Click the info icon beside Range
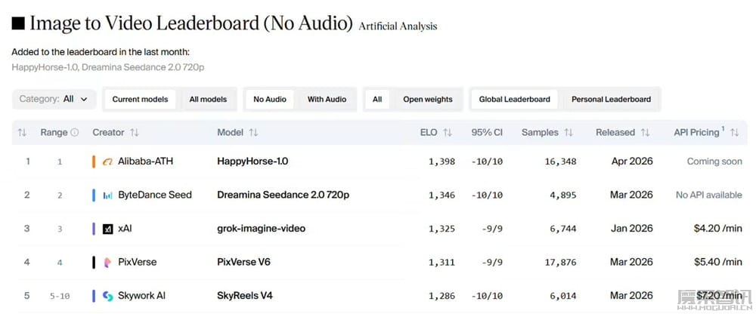The width and height of the screenshot is (756, 314). pos(75,133)
